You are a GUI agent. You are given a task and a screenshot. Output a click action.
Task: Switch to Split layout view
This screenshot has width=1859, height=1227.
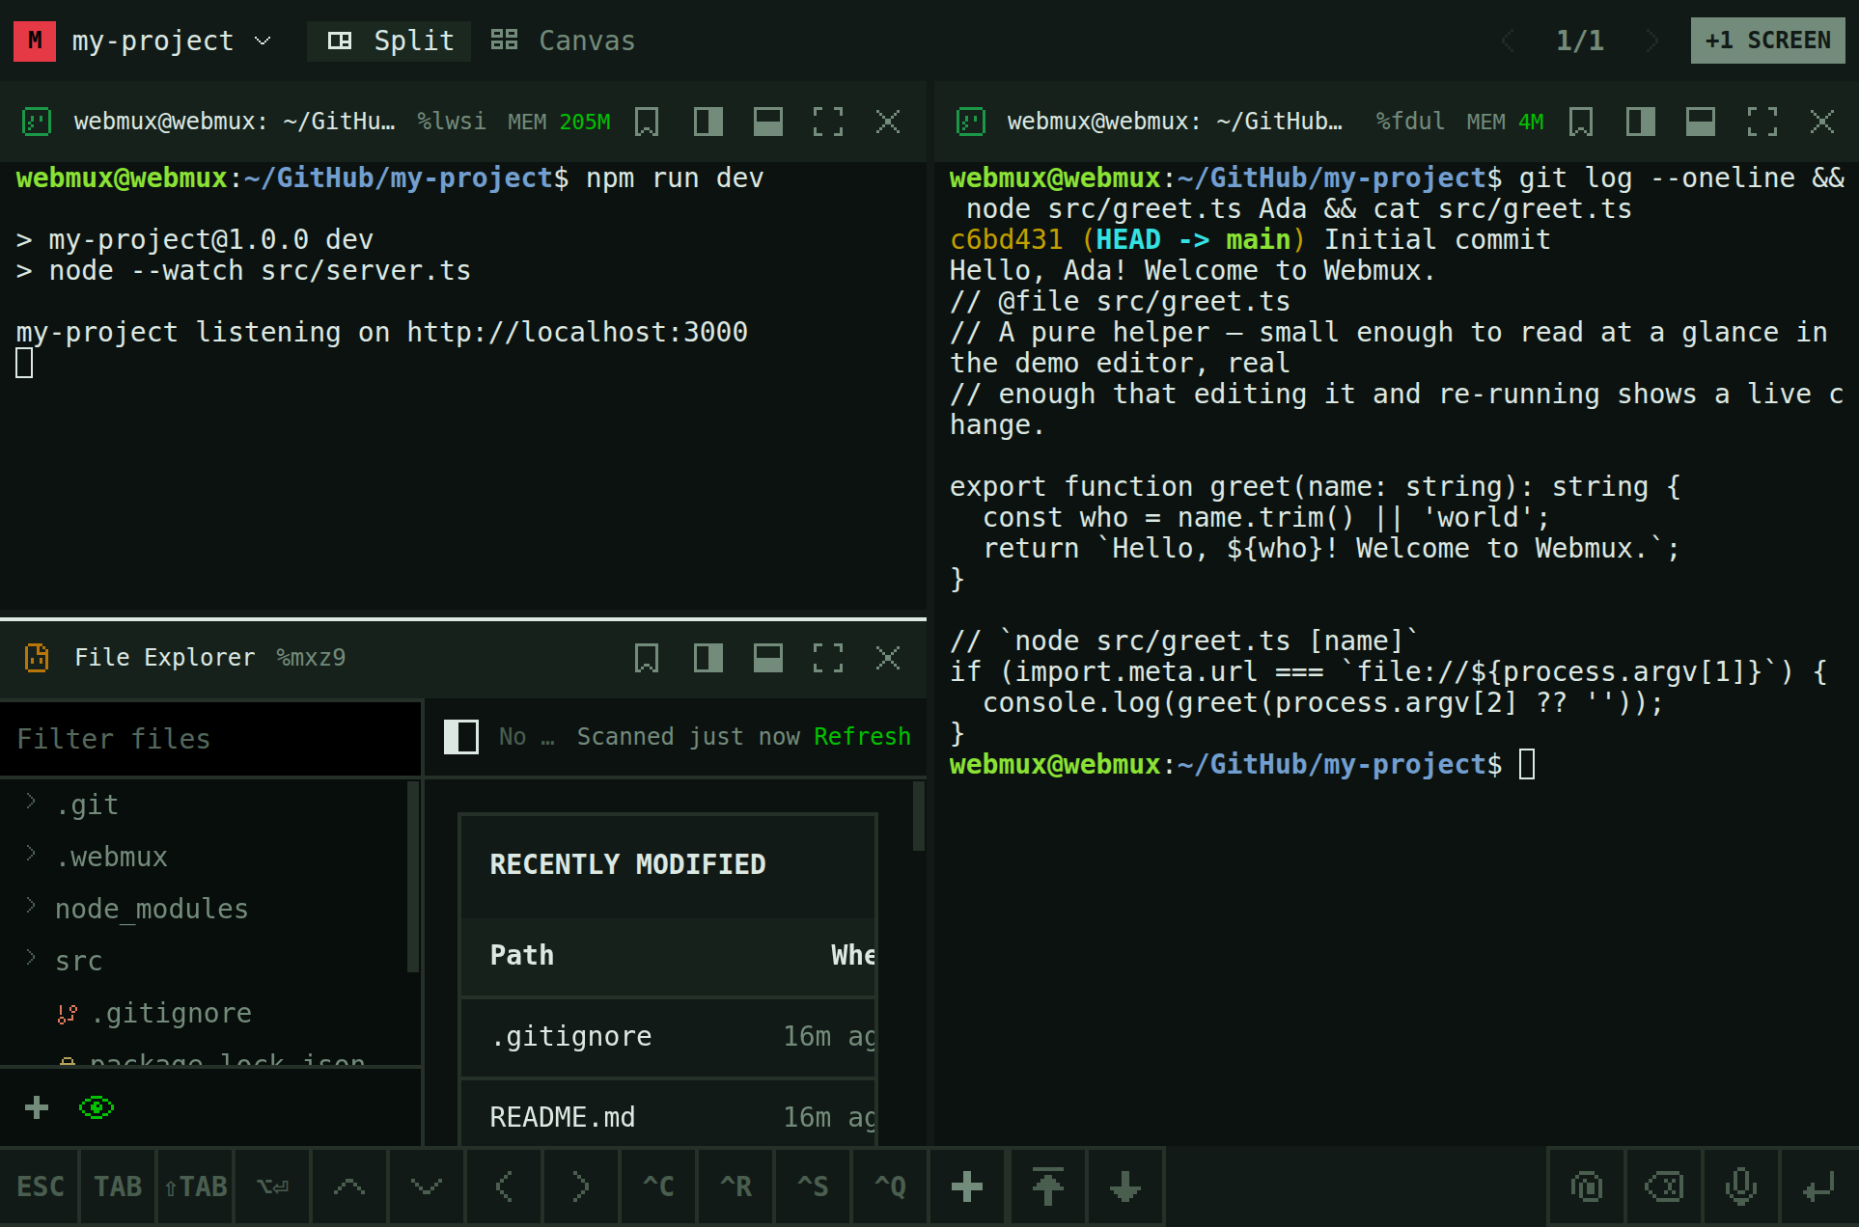point(389,41)
